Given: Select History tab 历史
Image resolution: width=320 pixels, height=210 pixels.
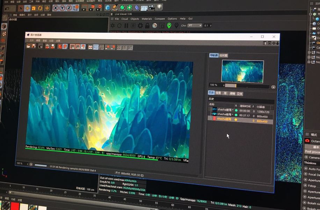Looking at the screenshot, I should click(x=211, y=93).
